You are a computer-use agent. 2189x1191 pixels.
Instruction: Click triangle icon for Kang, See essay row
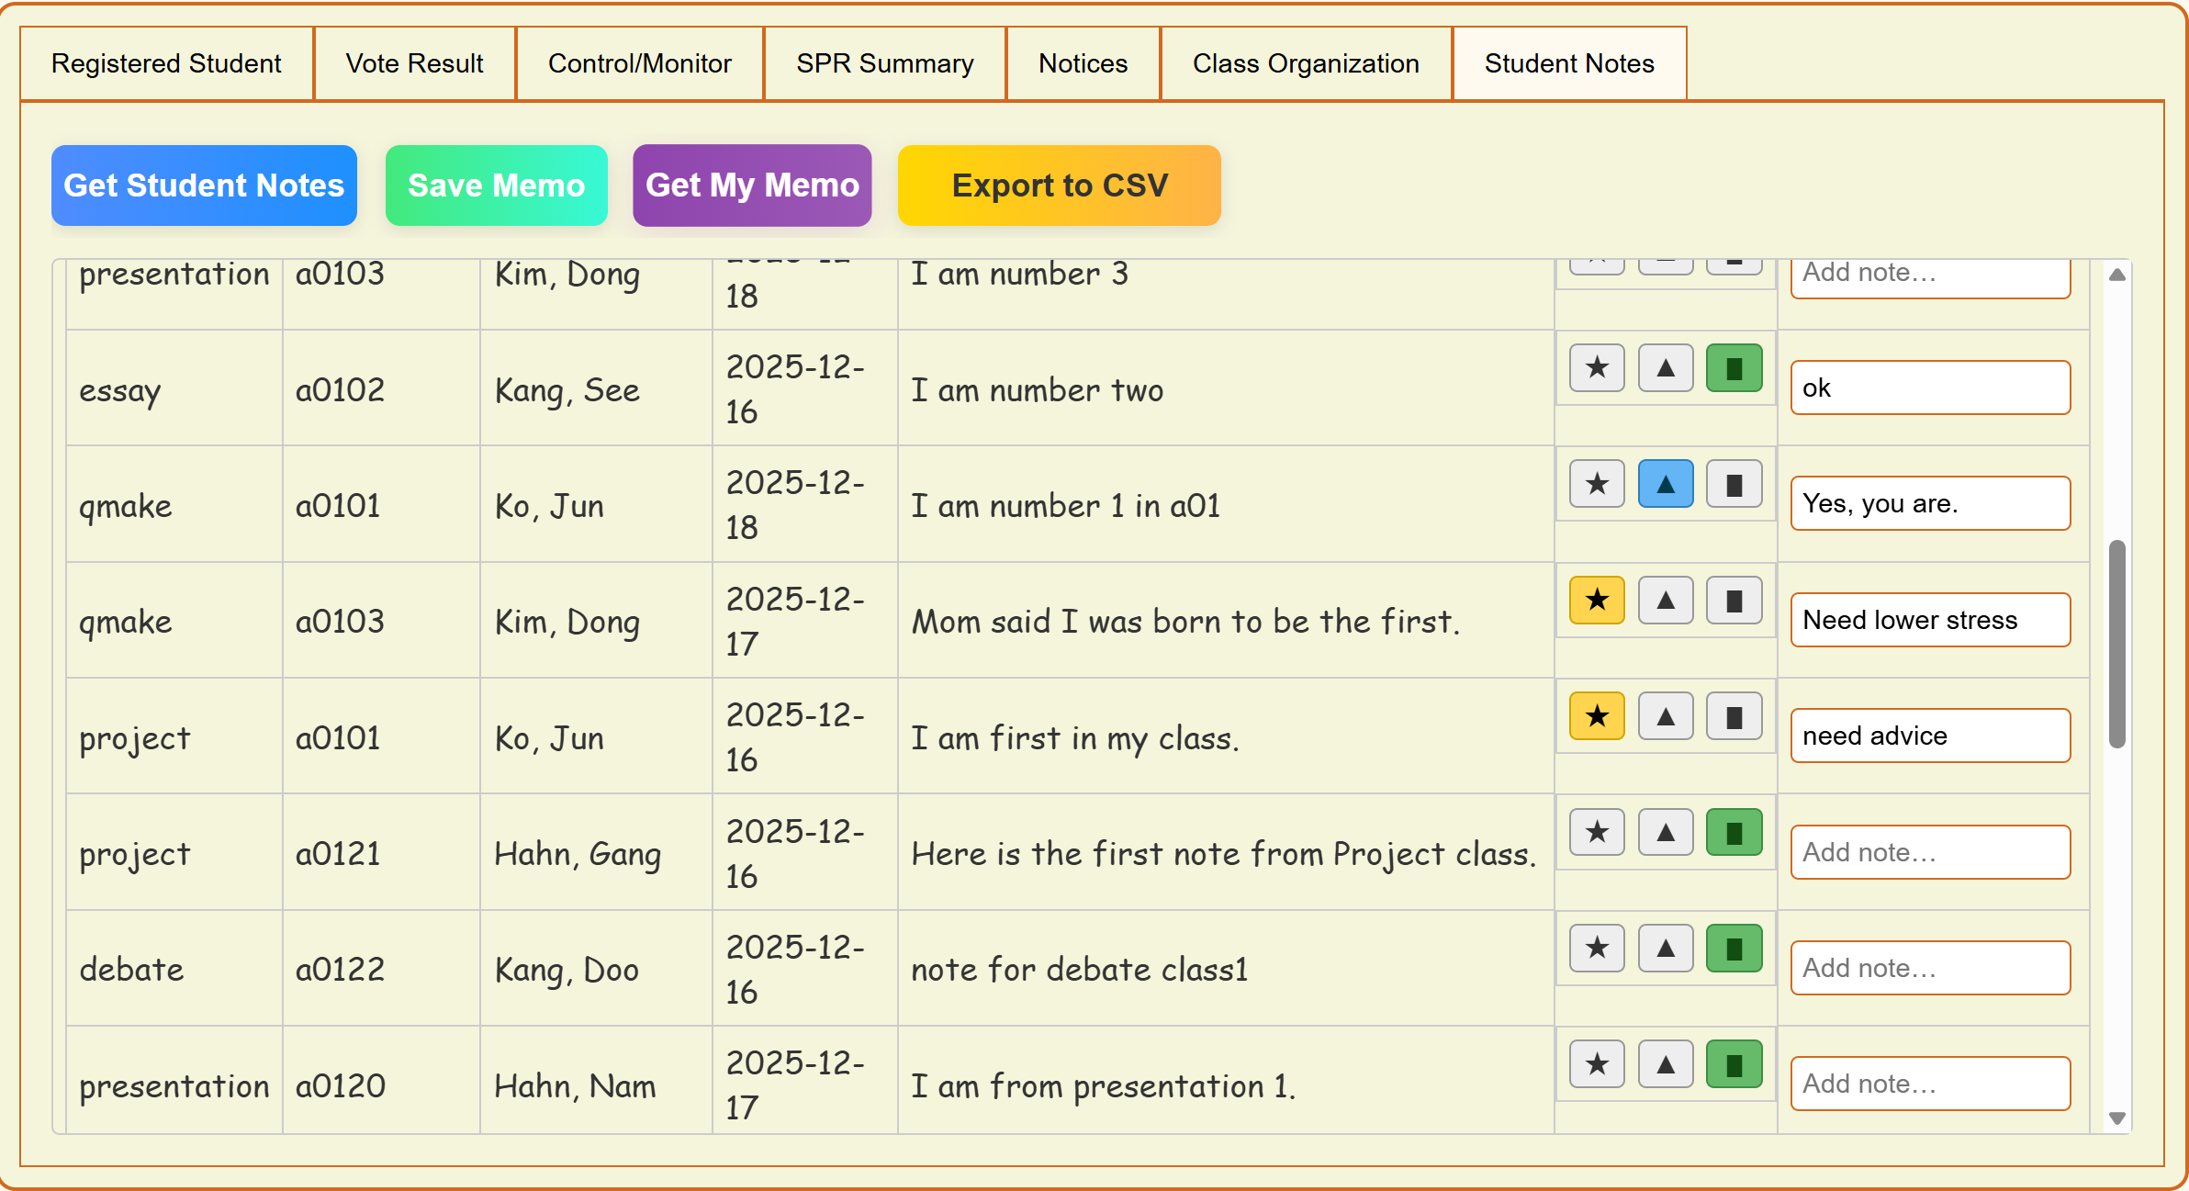pos(1665,368)
